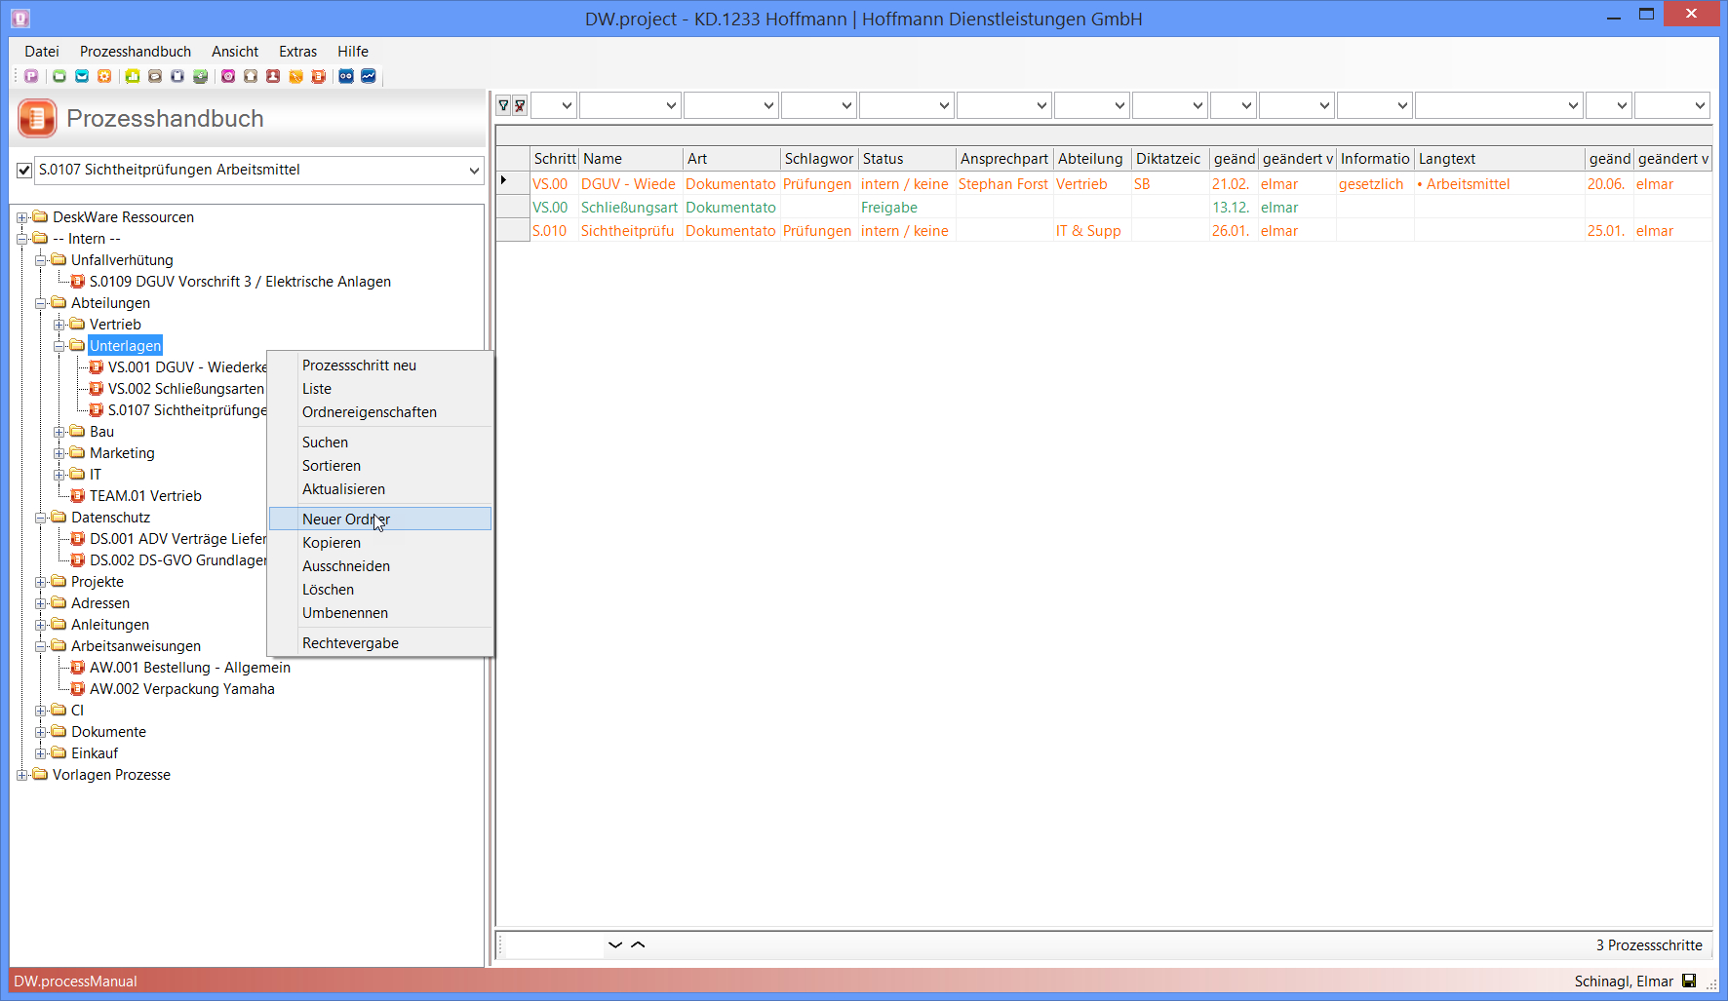The width and height of the screenshot is (1728, 1001).
Task: Click the Vorlagen Prozesse folder icon
Action: point(40,775)
